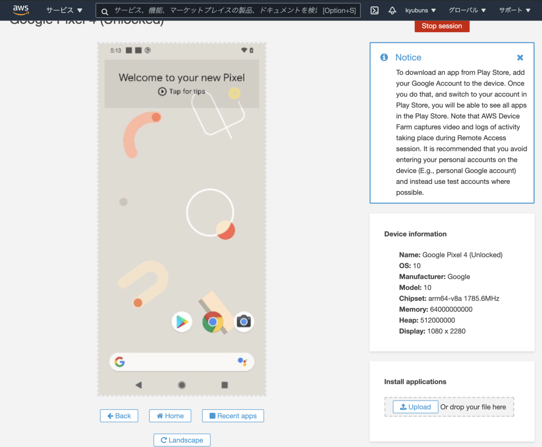
Task: Tap the 5:13 clock on device
Action: point(116,50)
